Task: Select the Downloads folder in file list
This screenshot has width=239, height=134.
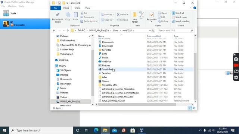Action: point(146,46)
